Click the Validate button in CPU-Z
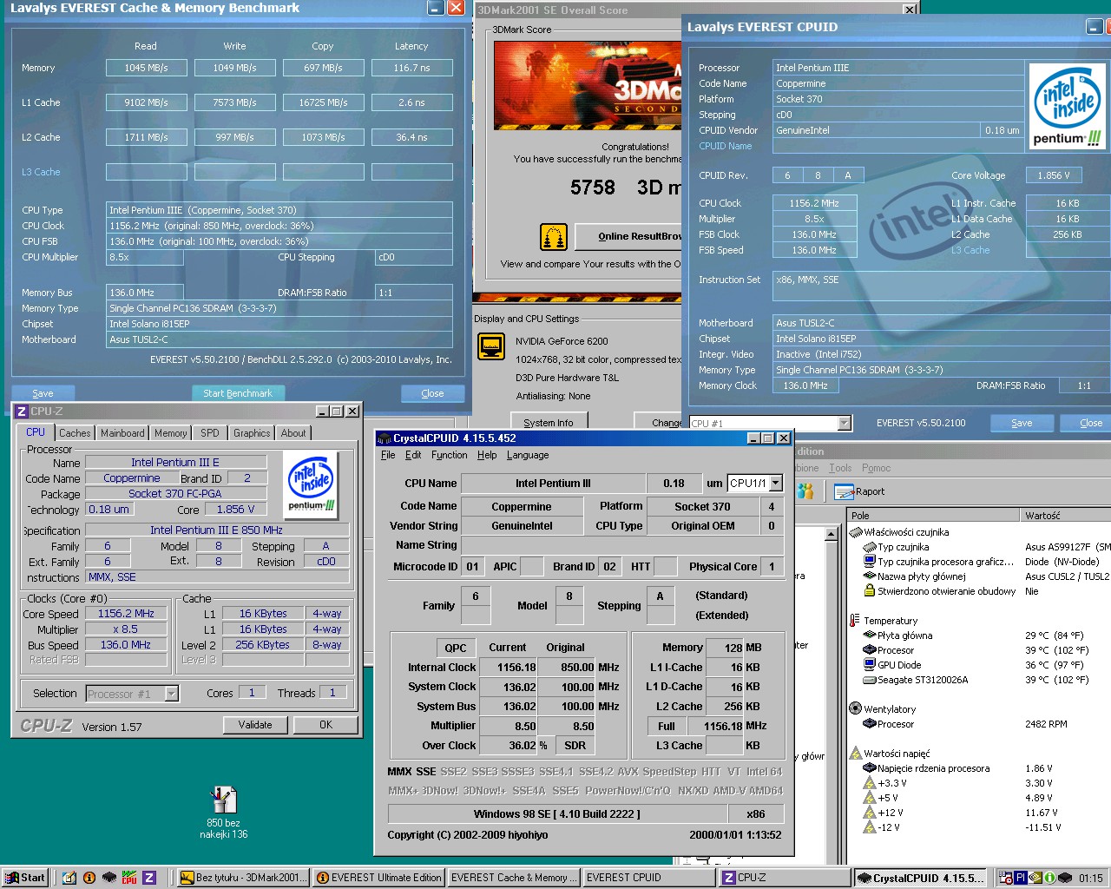Screen dimensions: 1111x889 click(255, 725)
